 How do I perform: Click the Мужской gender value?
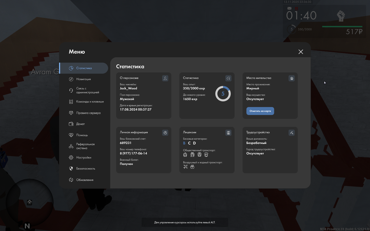[127, 99]
